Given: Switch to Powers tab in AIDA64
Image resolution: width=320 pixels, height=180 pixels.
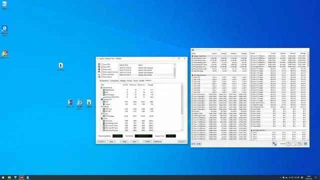Looking at the screenshot, I should (x=129, y=81).
